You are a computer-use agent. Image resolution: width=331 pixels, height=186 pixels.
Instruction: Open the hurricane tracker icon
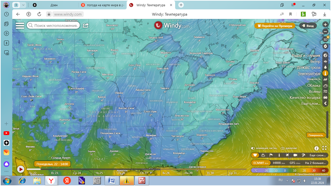tap(325, 46)
